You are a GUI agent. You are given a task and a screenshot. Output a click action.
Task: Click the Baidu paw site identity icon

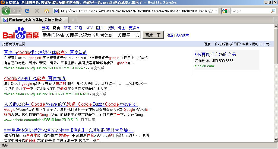pyautogui.click(x=56, y=11)
